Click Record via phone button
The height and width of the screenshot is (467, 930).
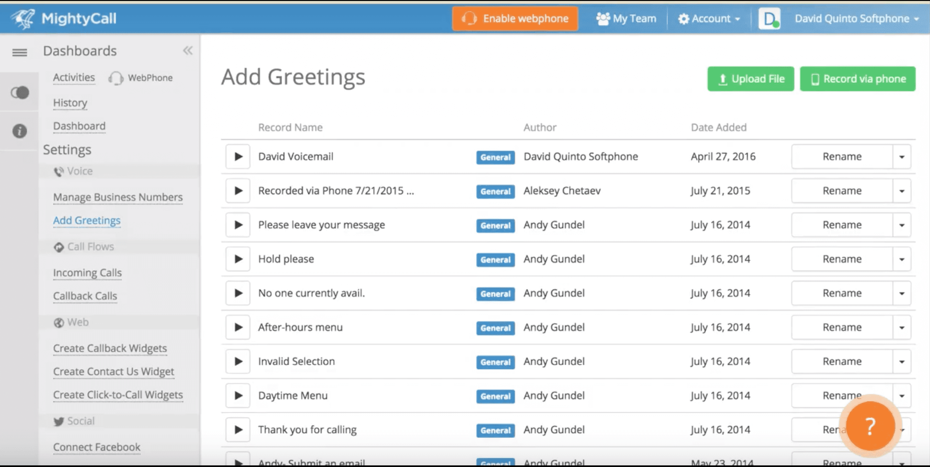click(x=858, y=79)
